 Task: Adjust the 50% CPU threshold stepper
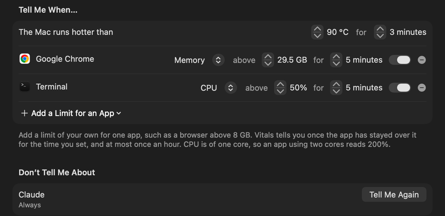coord(280,88)
